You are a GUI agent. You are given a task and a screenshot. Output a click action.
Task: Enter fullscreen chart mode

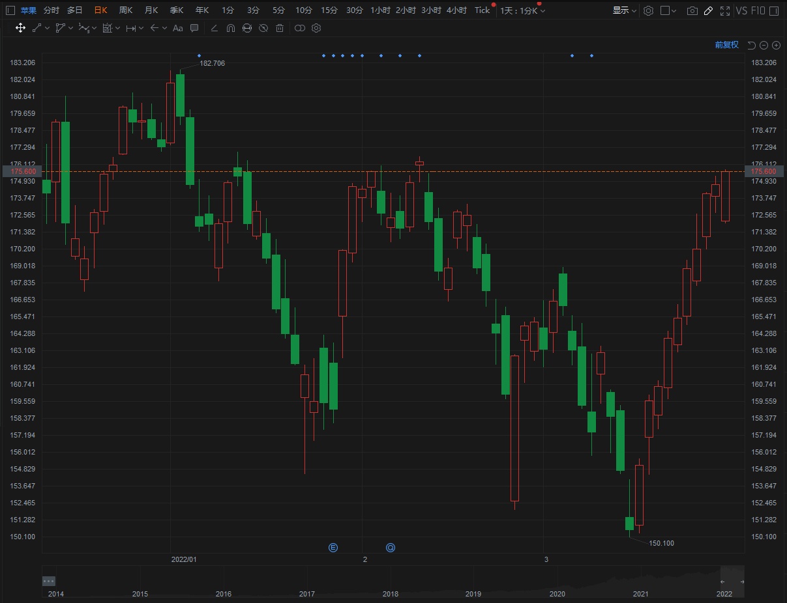pyautogui.click(x=725, y=10)
